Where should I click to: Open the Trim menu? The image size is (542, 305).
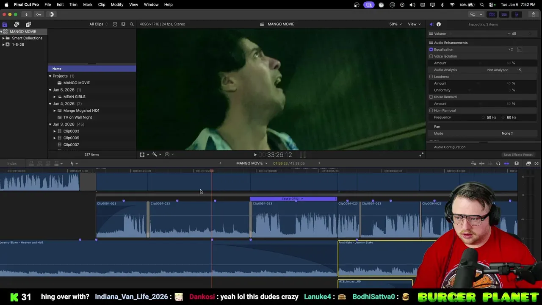point(73,5)
